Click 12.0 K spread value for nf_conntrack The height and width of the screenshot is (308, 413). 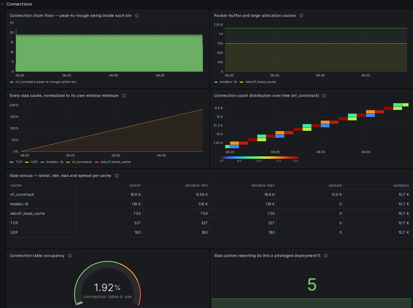coord(336,194)
